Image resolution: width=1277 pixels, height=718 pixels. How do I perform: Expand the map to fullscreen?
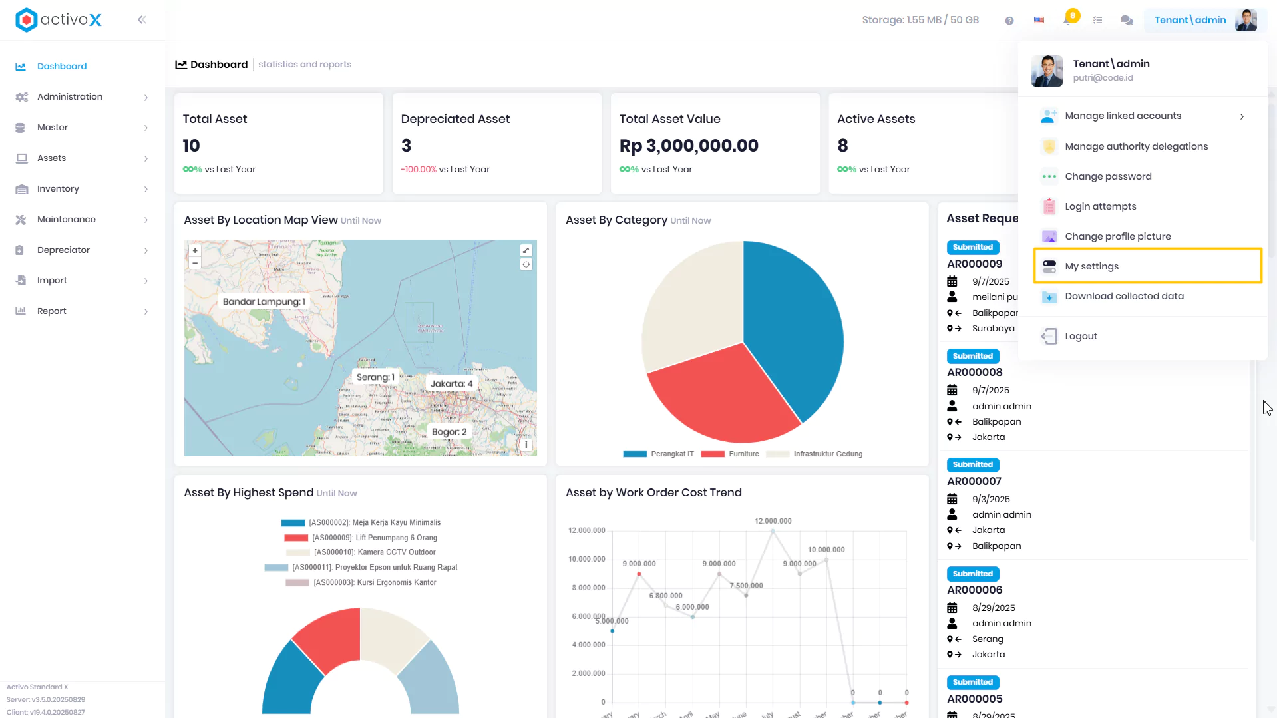click(x=526, y=250)
